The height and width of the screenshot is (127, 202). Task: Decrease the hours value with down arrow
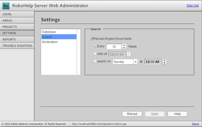tap(124, 48)
